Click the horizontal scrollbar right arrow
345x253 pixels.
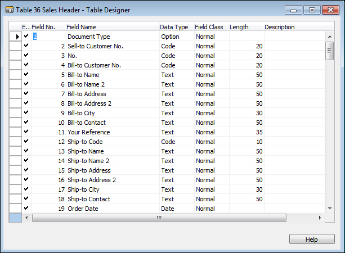click(x=320, y=218)
